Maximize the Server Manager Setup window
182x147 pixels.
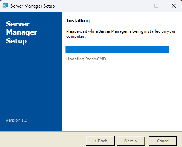pyautogui.click(x=156, y=6)
